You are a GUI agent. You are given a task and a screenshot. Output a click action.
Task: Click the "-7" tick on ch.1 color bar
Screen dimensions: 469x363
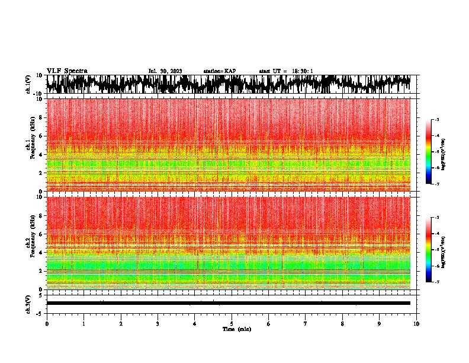click(x=437, y=184)
